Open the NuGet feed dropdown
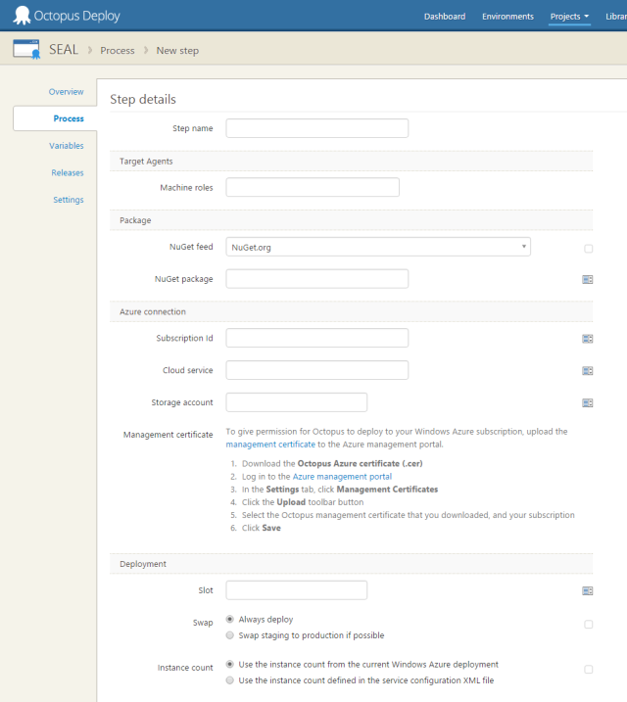 pos(378,247)
